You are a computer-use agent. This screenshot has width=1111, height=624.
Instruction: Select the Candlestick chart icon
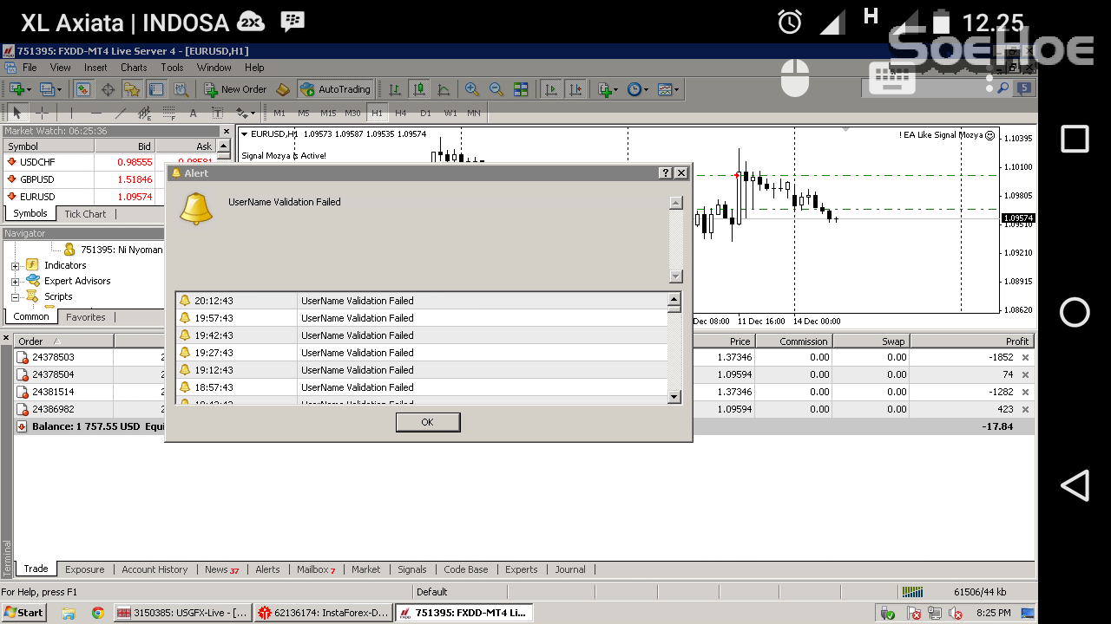420,88
